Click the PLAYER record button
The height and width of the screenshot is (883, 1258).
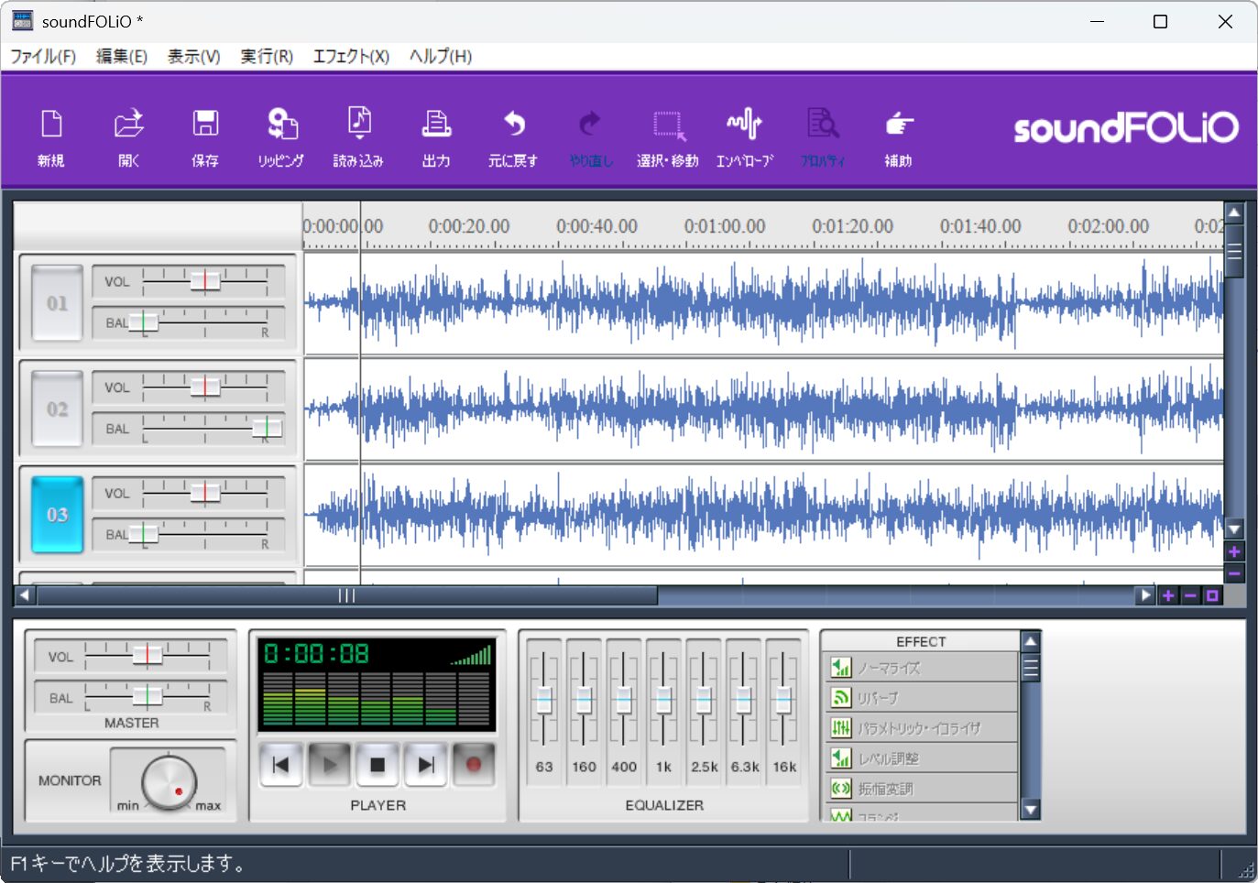click(x=474, y=765)
